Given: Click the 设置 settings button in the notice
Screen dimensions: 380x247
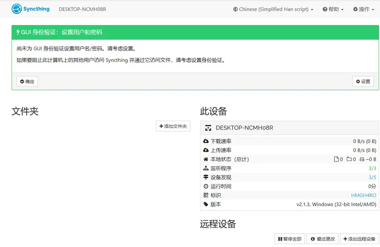Looking at the screenshot, I should coord(363,81).
